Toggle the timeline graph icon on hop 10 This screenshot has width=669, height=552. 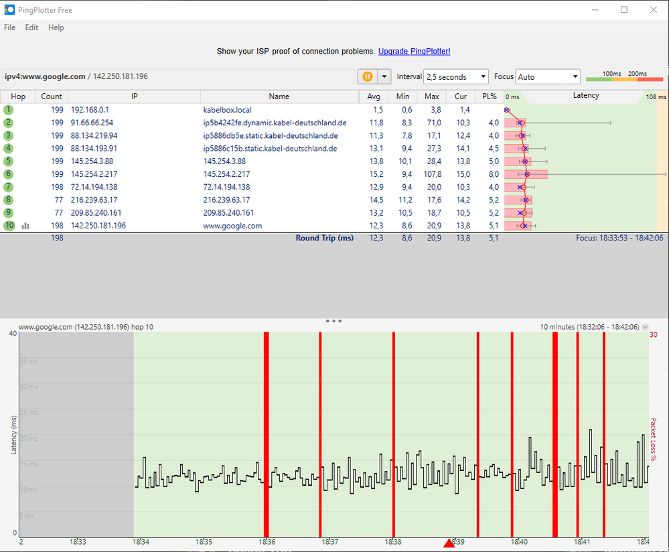coord(25,226)
